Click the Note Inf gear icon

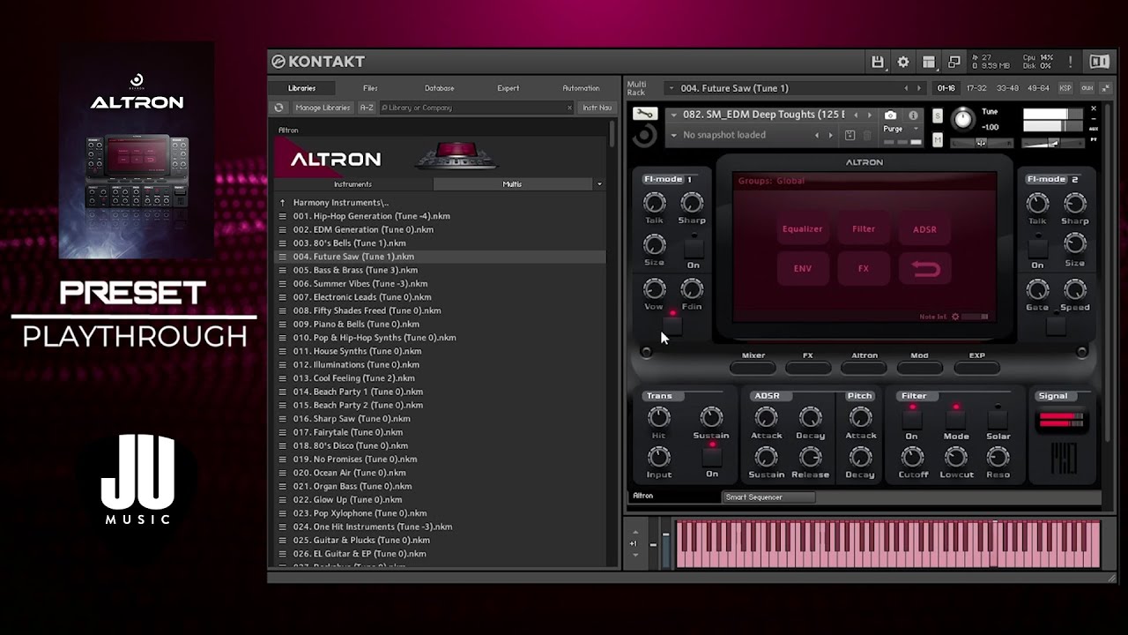955,317
